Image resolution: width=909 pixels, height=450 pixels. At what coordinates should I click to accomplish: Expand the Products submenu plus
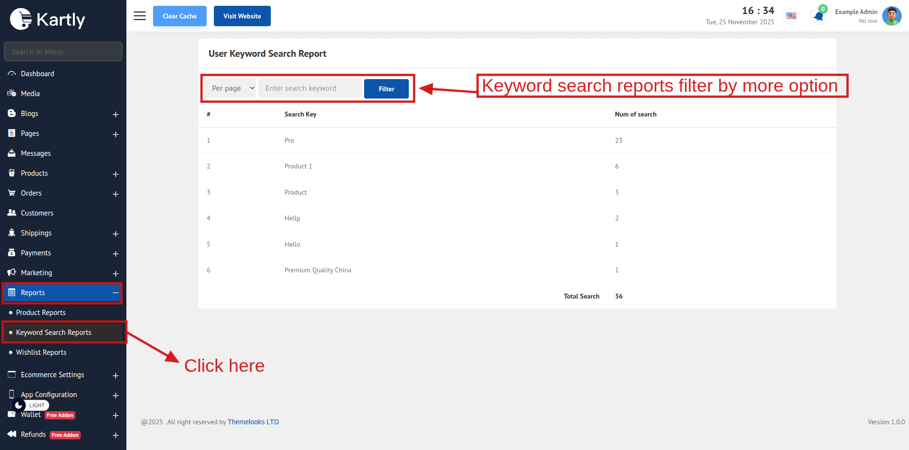point(116,174)
